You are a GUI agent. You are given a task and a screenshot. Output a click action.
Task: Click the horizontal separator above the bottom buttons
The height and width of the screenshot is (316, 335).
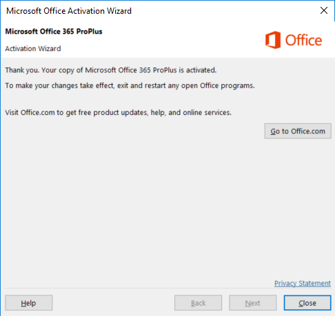167,288
